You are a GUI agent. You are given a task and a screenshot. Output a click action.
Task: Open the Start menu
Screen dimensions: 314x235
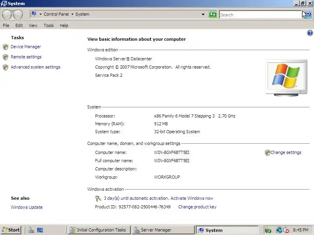11,230
